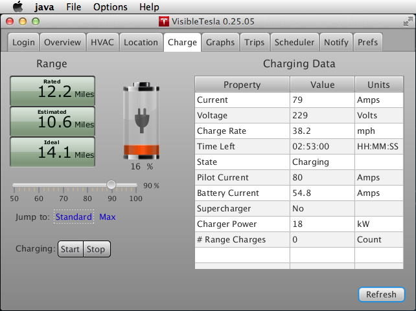Click the battery charging plug icon
The height and width of the screenshot is (311, 416).
pos(142,120)
